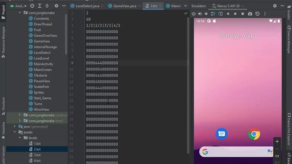292x164 pixels.
Task: Click the green checkmark inspection indicator
Action: tap(186, 13)
